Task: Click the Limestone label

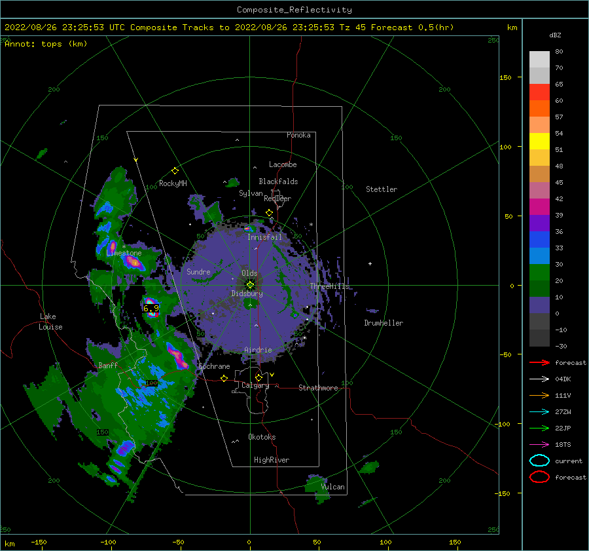Action: (x=124, y=253)
